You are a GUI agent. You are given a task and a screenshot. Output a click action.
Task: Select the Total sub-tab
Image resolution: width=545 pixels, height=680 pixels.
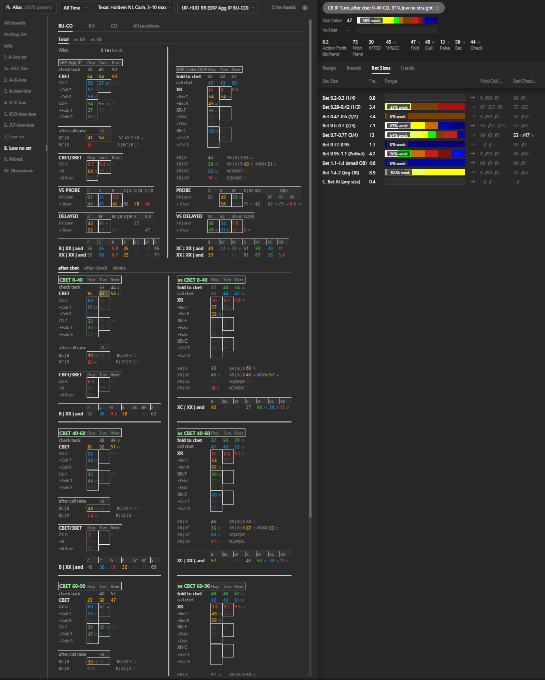pos(63,39)
